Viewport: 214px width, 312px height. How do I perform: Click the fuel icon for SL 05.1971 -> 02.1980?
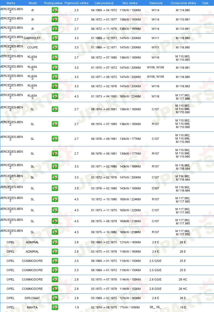point(55,166)
